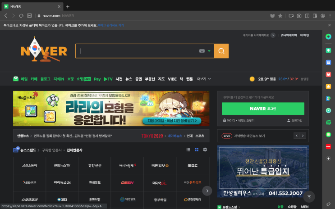
Task: Dismiss the bookmark bar notice
Action: click(330, 25)
